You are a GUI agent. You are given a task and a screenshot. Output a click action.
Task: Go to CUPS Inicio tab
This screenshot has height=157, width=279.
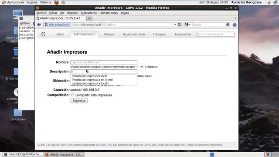point(60,34)
